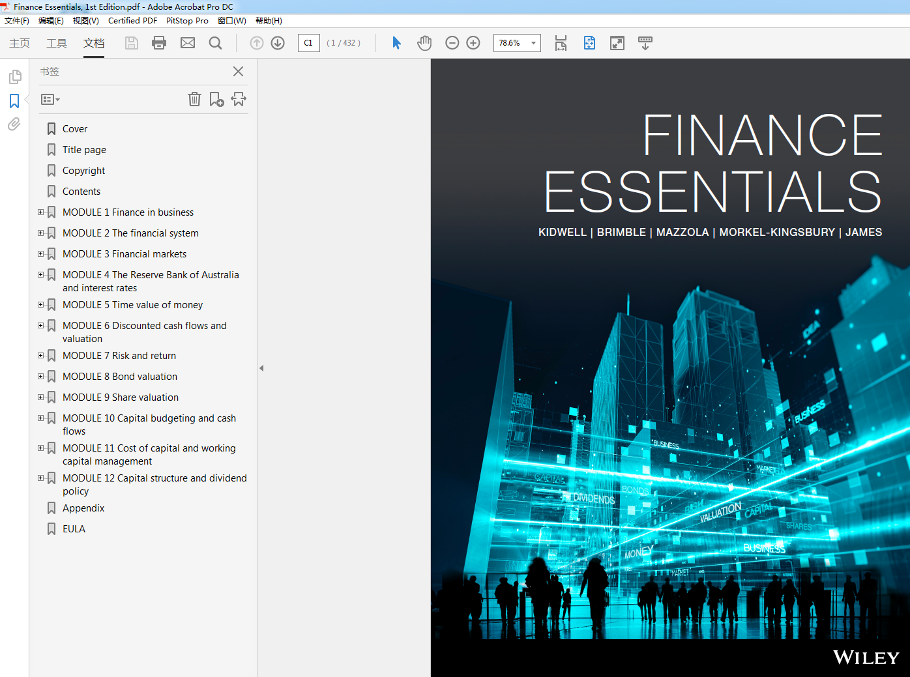Close the bookmarks panel with X
The height and width of the screenshot is (677, 910).
(239, 72)
